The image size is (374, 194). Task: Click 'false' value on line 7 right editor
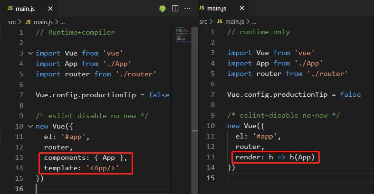(350, 94)
